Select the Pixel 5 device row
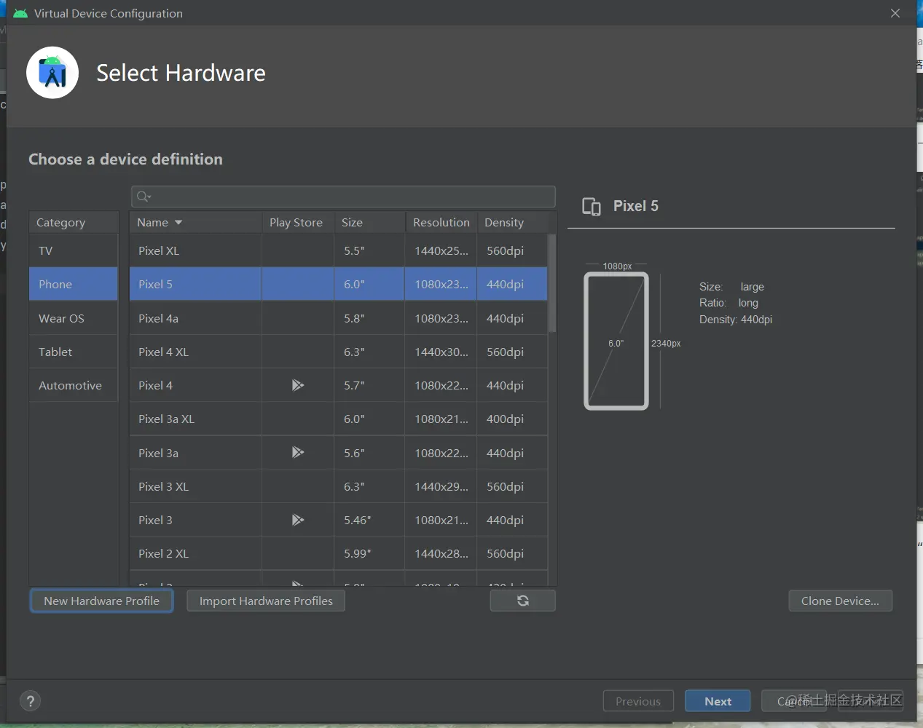The height and width of the screenshot is (728, 923). [x=338, y=284]
